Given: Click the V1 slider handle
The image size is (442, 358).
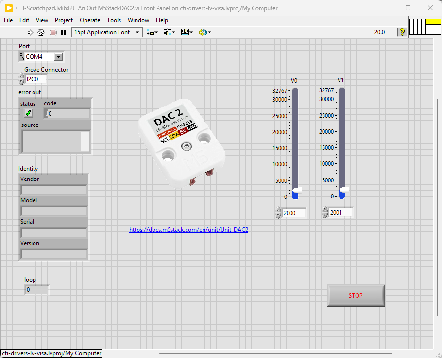Looking at the screenshot, I should [x=344, y=189].
